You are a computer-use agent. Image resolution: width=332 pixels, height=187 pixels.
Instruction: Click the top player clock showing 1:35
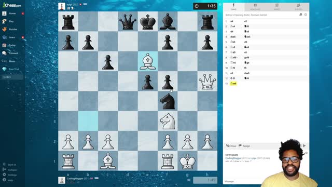pos(205,6)
